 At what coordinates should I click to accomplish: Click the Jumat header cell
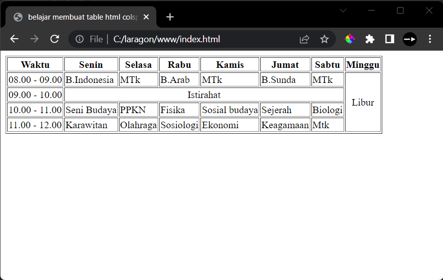285,64
